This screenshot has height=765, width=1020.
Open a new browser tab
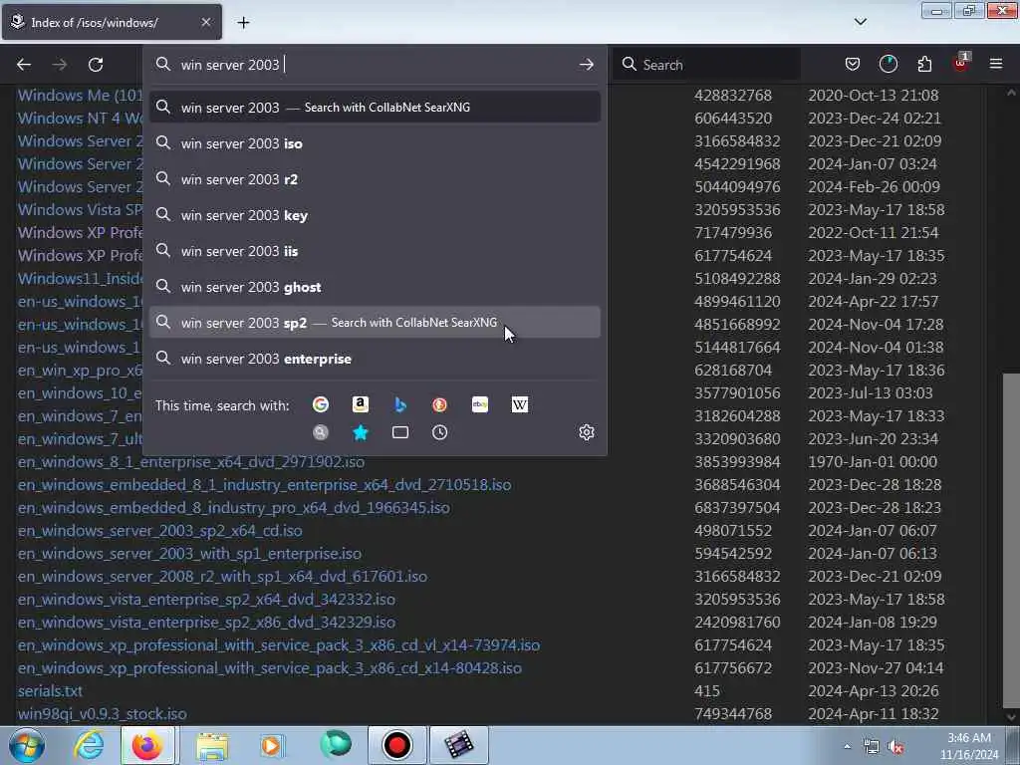243,23
